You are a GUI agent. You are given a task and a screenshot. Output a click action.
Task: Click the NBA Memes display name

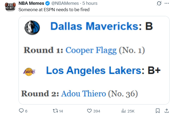(31, 3)
